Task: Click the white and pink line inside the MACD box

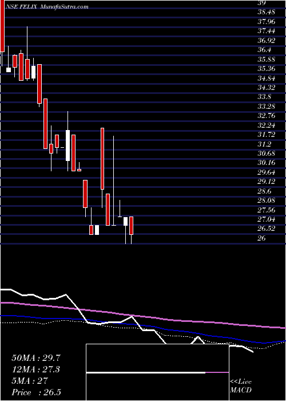Action: coord(157,372)
